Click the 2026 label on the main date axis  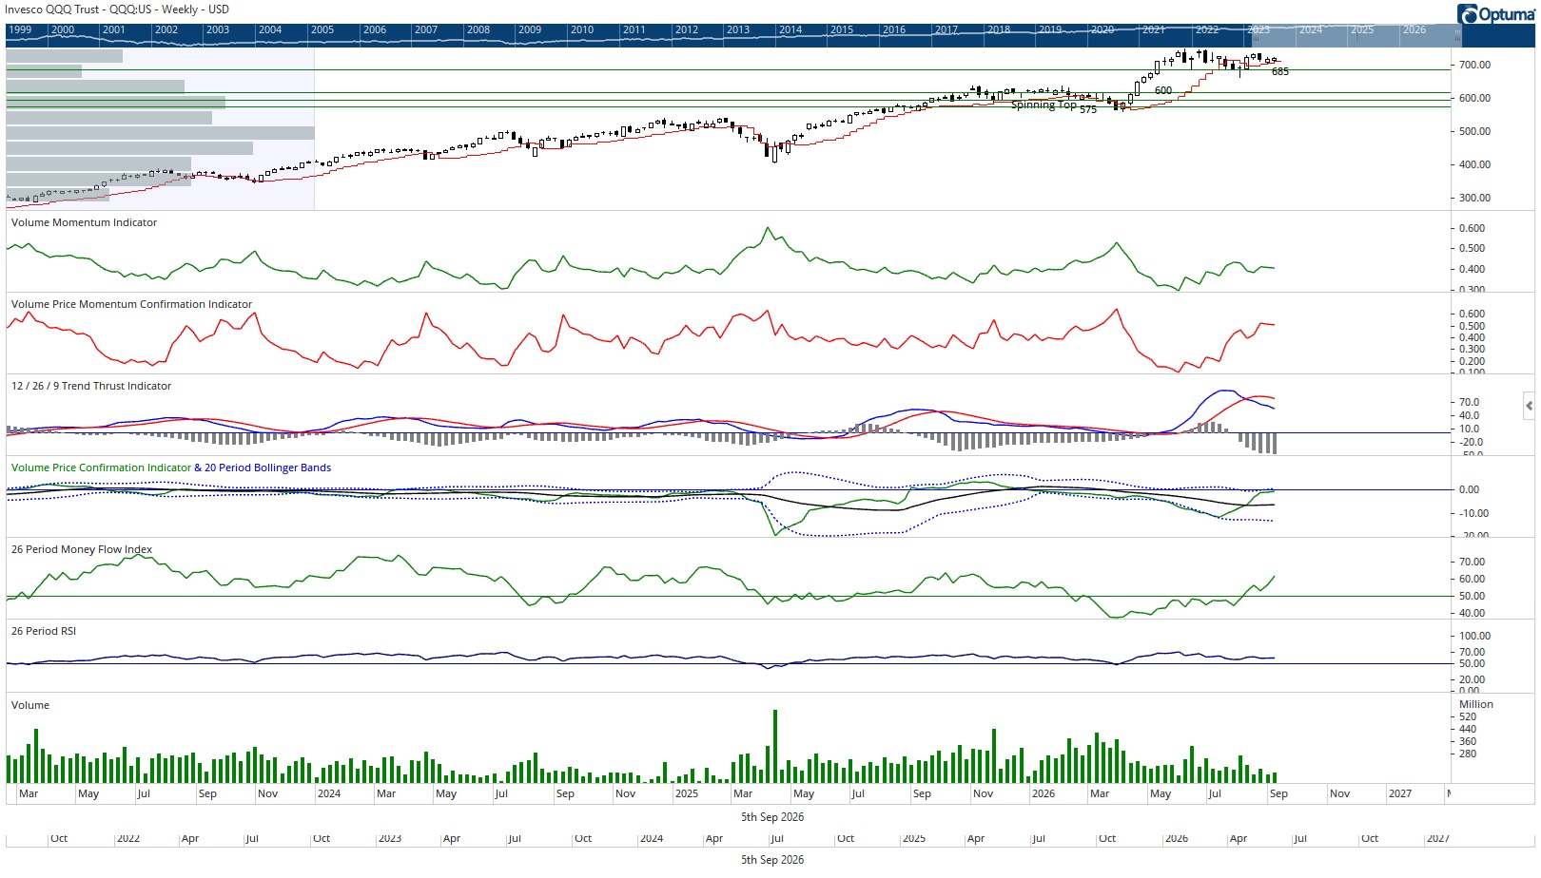tap(1044, 793)
